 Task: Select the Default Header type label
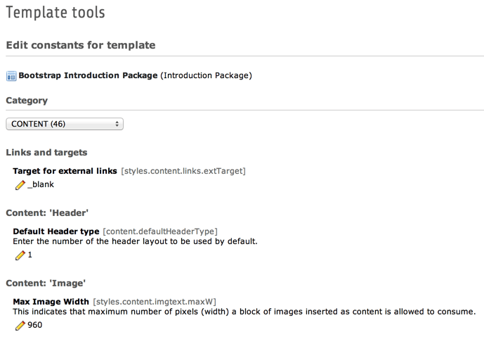tap(56, 231)
